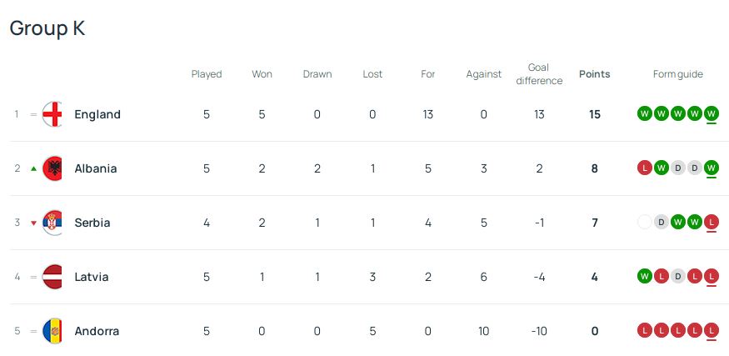Viewport: 729px width, 356px height.
Task: Open the England team link
Action: (x=97, y=114)
